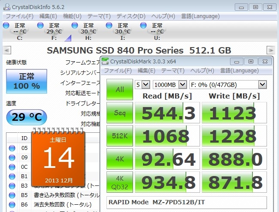Click the RAPID Mode comment field
This screenshot has width=279, height=212.
[x=187, y=202]
